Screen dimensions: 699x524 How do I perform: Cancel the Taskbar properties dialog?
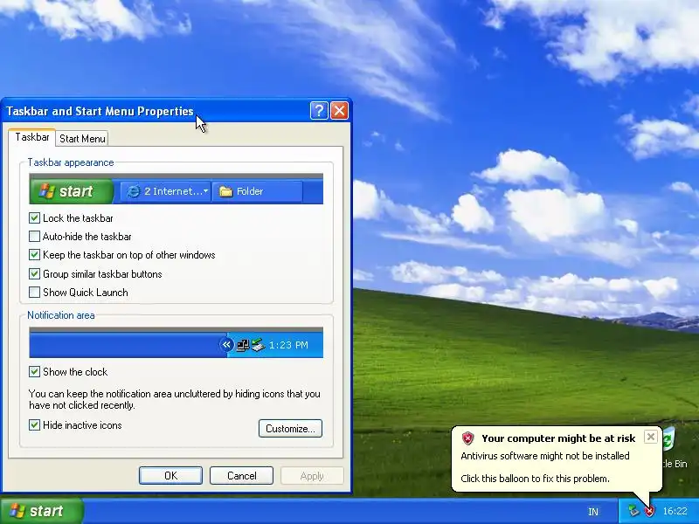241,475
